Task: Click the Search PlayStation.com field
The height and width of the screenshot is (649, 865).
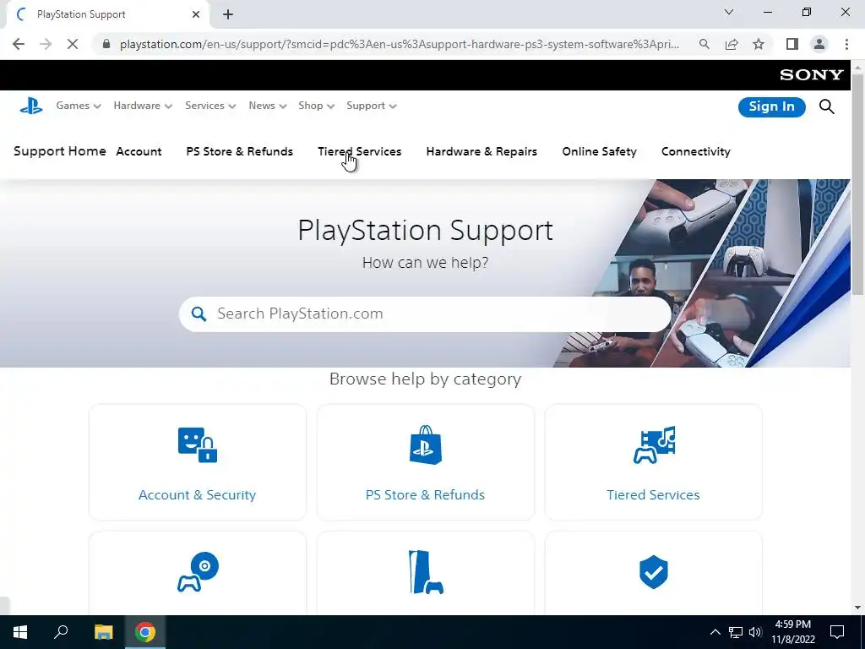Action: [x=426, y=314]
